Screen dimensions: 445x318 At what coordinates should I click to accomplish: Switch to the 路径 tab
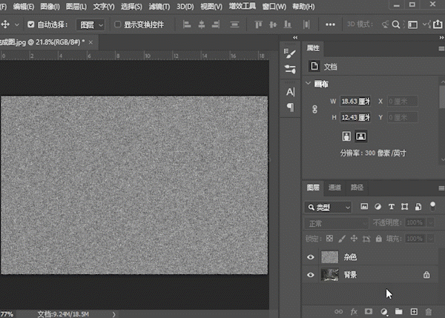[x=357, y=188]
